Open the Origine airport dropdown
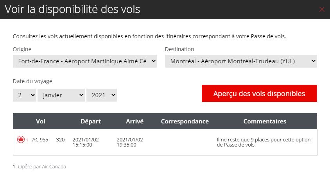This screenshot has width=330, height=175. pyautogui.click(x=85, y=61)
